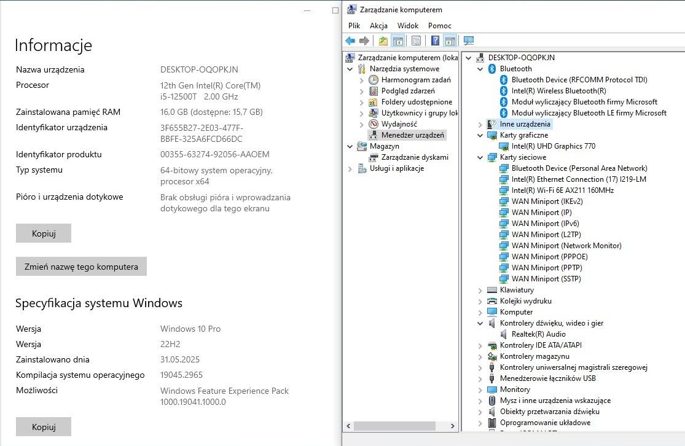The height and width of the screenshot is (446, 685).
Task: Click the blue Help question mark icon
Action: [435, 41]
